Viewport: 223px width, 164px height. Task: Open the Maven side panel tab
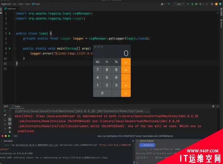click(221, 24)
